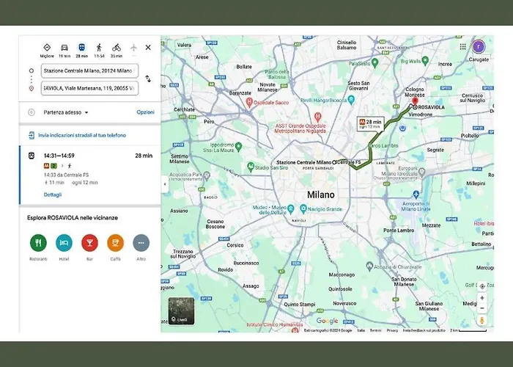The image size is (513, 367).
Task: Click the Europark Milano Idroscalo marker
Action: (x=422, y=171)
